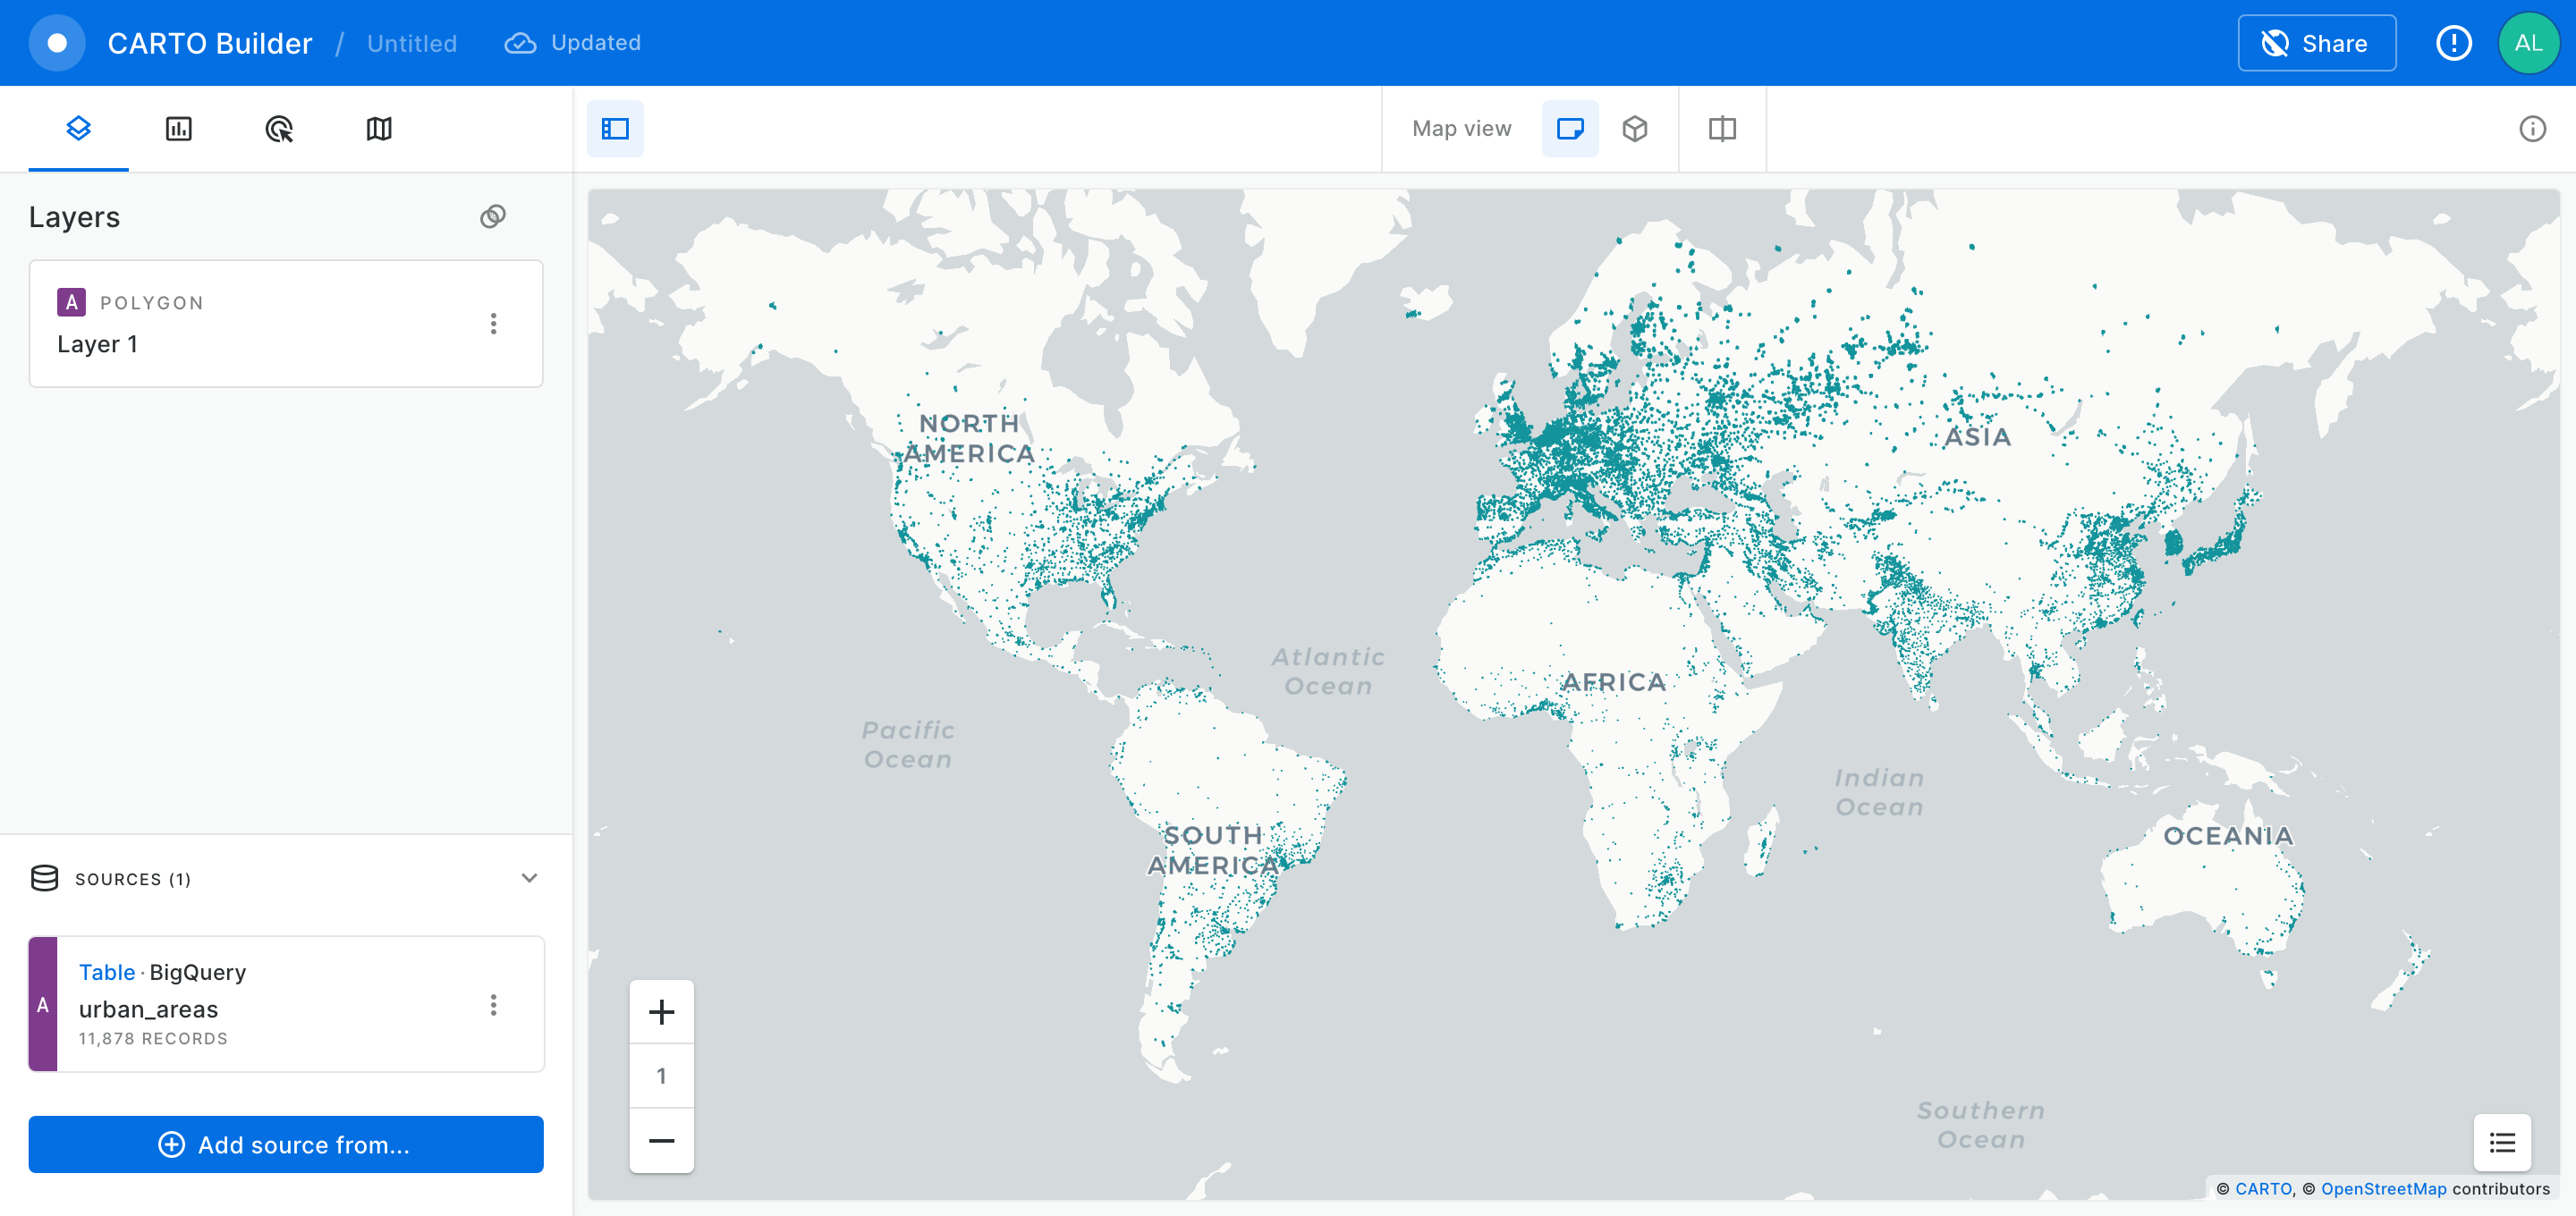Open Layer 1 options menu

coord(493,323)
